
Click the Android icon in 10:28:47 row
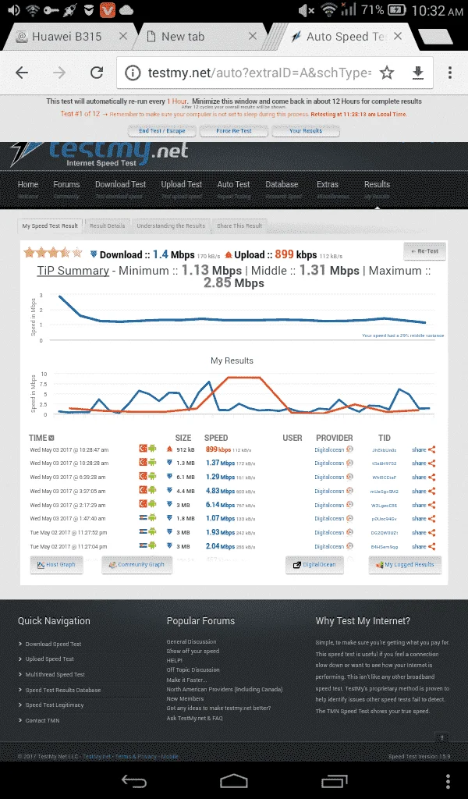(x=152, y=449)
